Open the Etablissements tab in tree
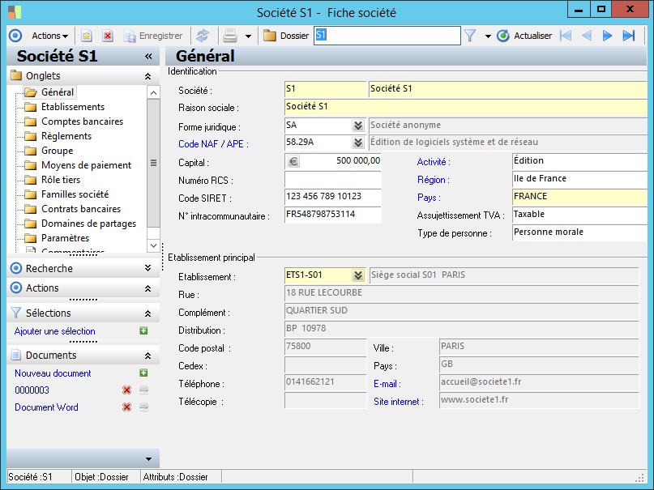 click(x=72, y=107)
